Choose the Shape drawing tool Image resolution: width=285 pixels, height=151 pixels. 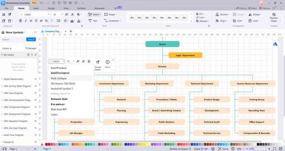(x=111, y=15)
